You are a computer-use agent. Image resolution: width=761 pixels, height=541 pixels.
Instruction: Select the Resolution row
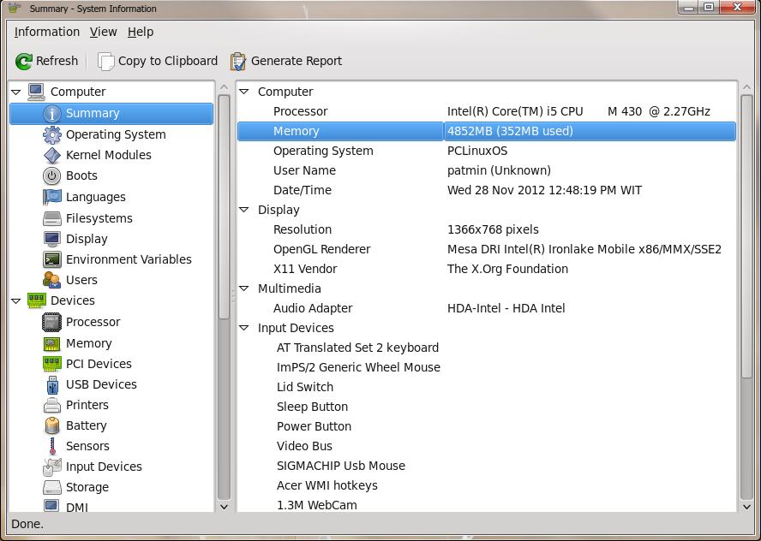click(x=486, y=229)
